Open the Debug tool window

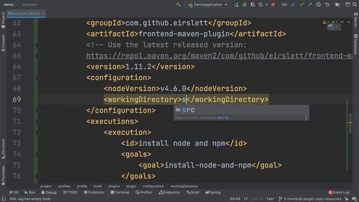tap(49, 192)
